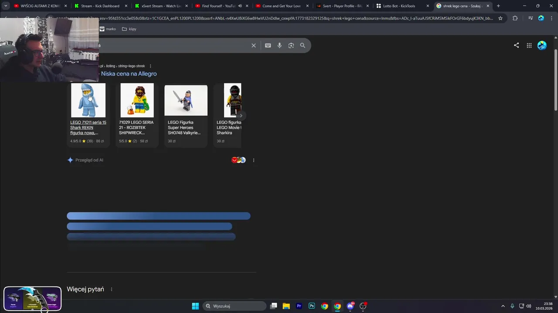
Task: Click the Google search input field
Action: (174, 45)
